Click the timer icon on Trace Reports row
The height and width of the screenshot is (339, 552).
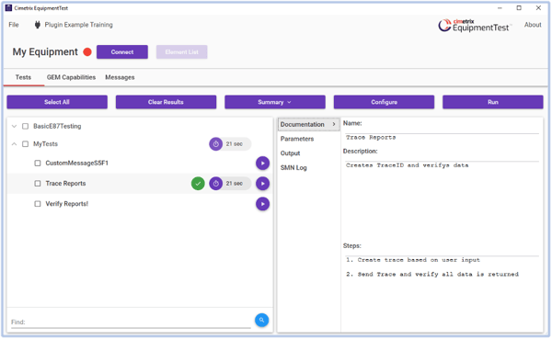click(x=216, y=184)
